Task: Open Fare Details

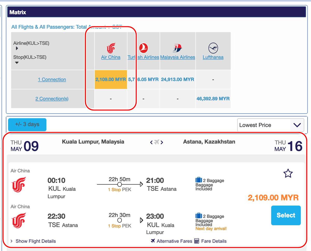Action: pos(214,241)
